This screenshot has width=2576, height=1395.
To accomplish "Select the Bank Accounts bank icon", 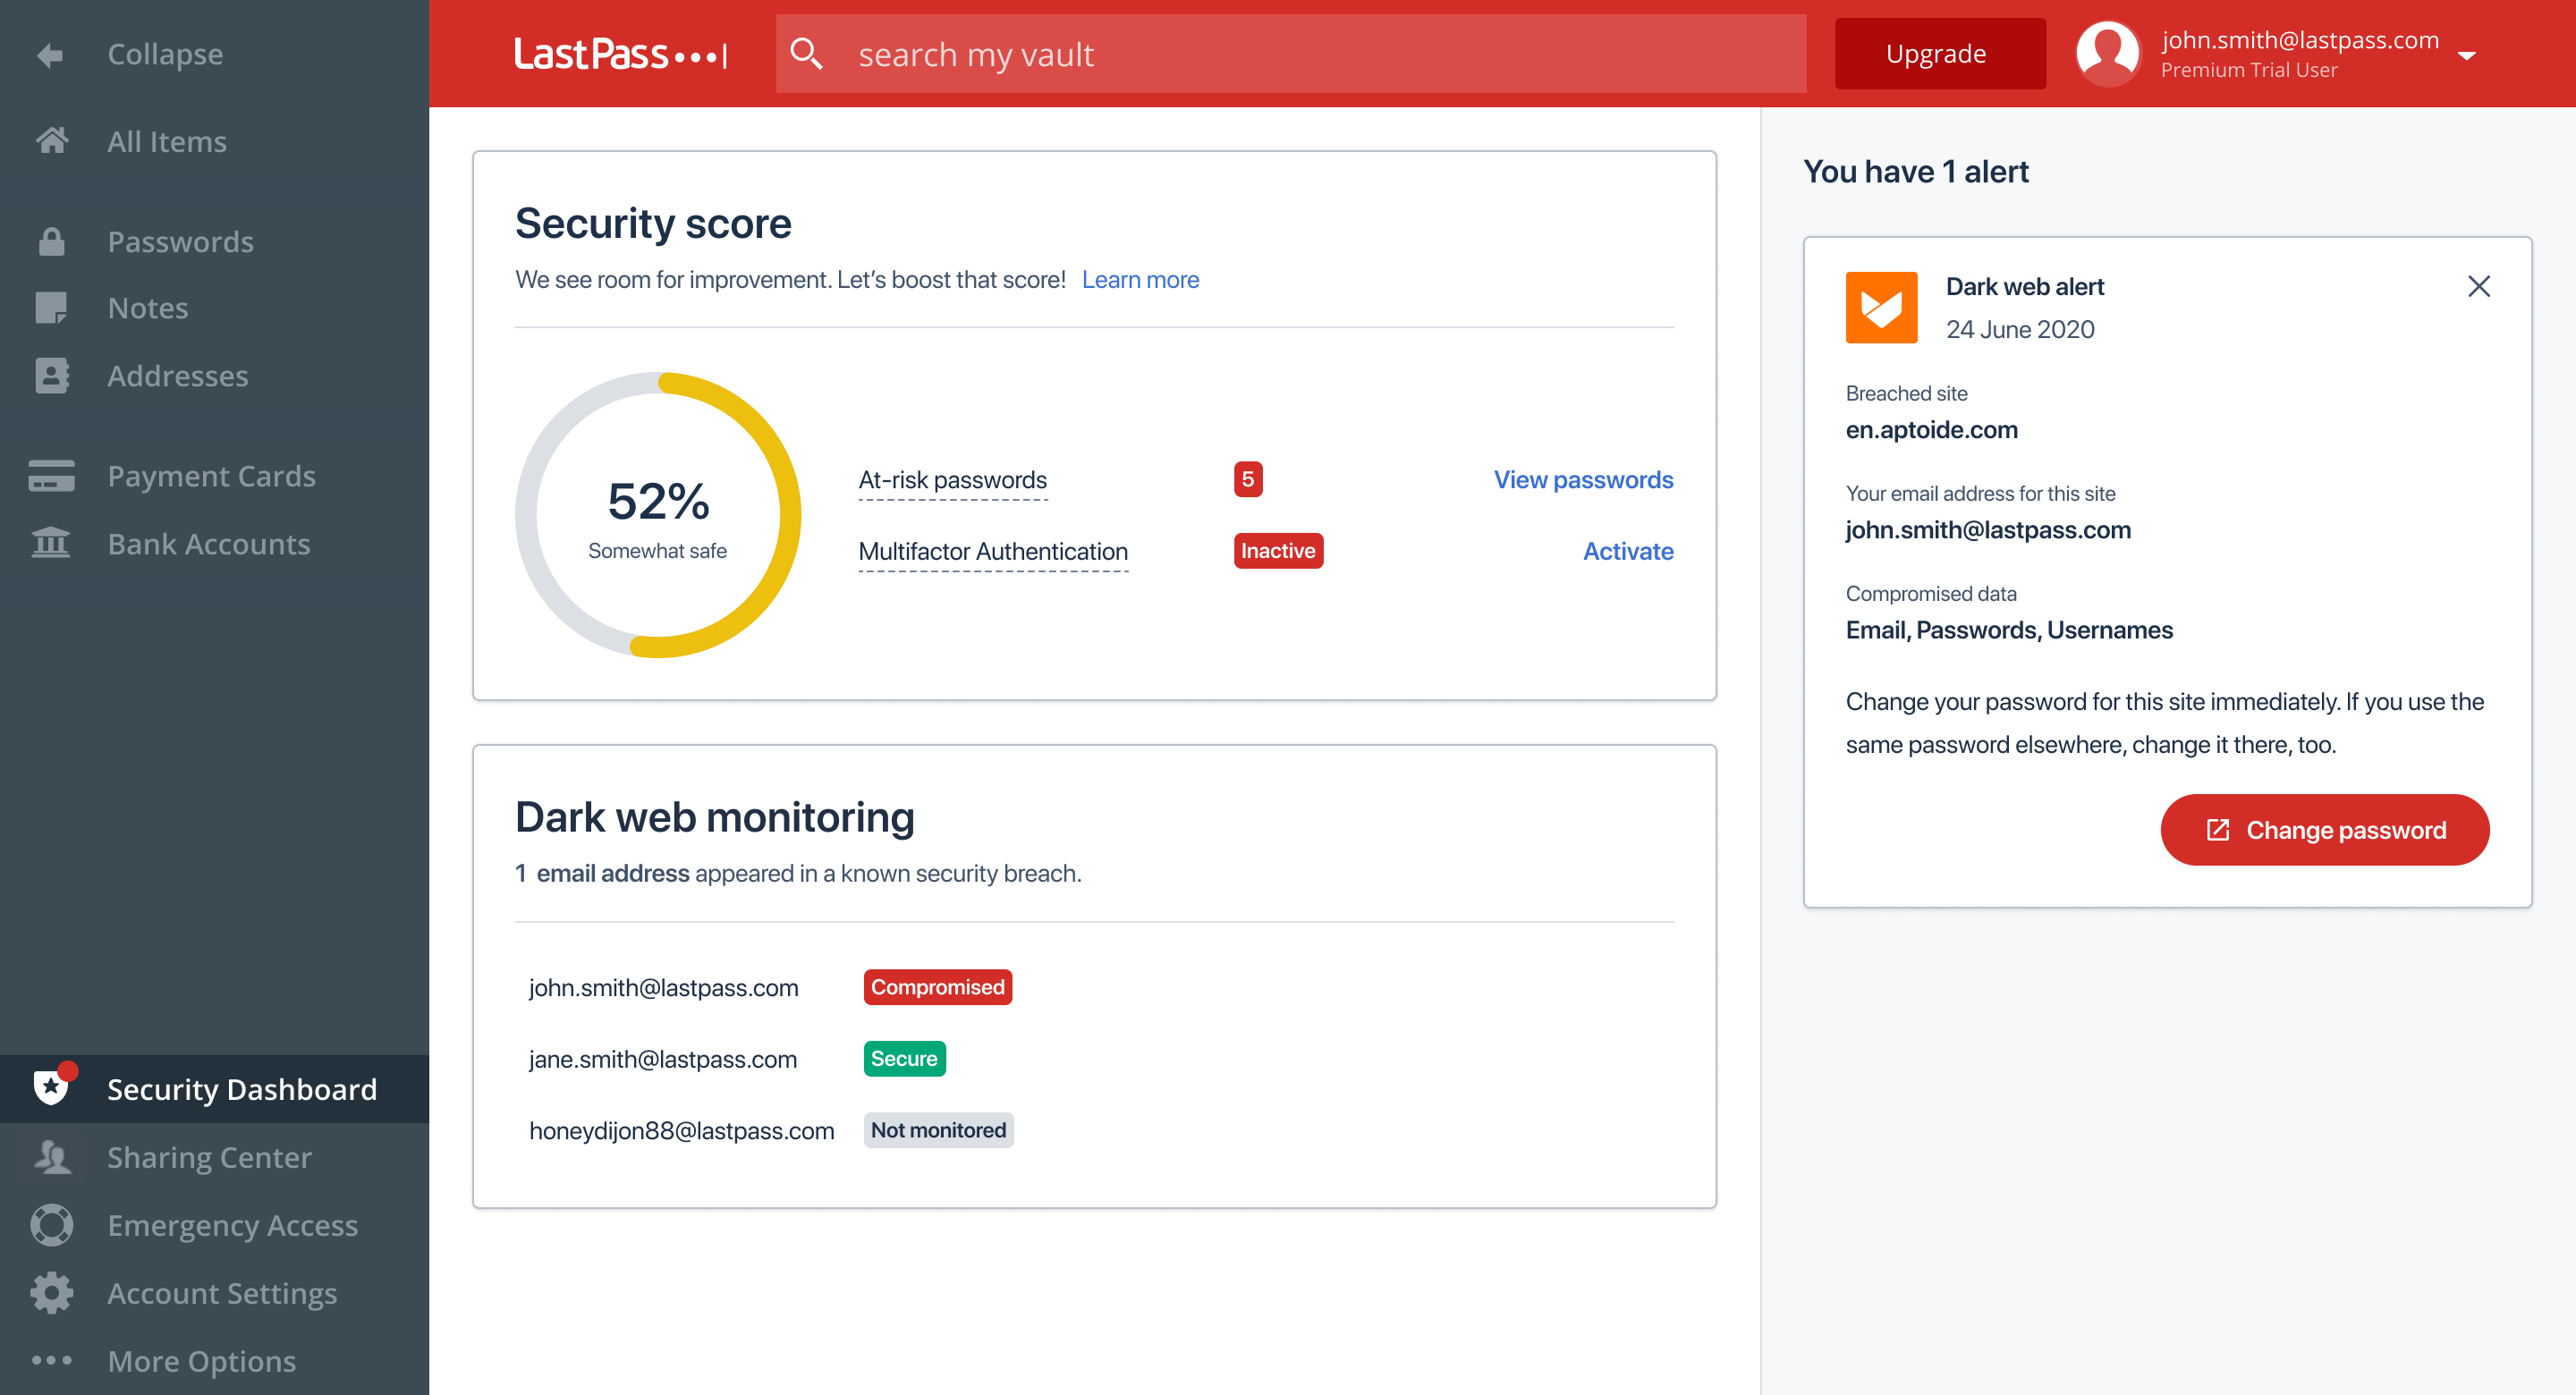I will coord(51,543).
